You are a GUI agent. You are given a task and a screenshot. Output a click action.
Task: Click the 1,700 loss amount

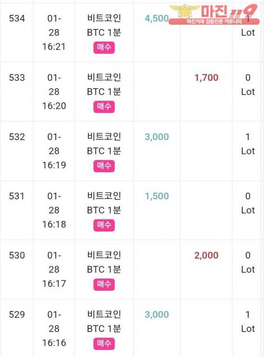click(206, 78)
